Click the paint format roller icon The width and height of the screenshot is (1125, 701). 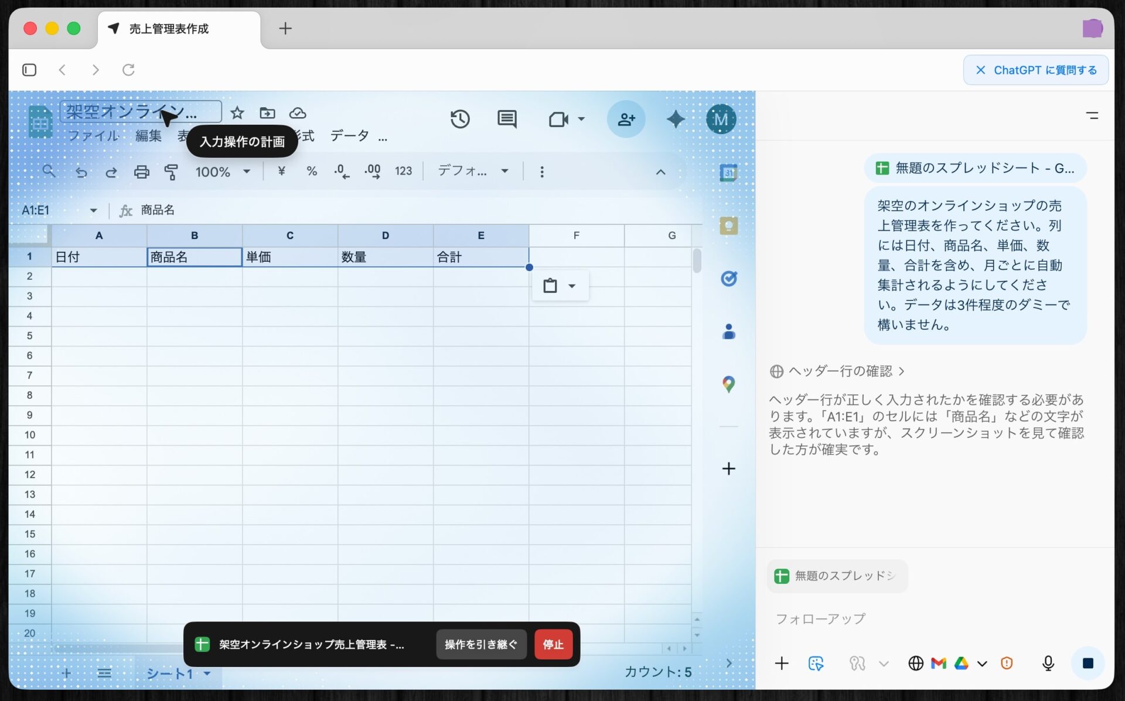pos(171,172)
